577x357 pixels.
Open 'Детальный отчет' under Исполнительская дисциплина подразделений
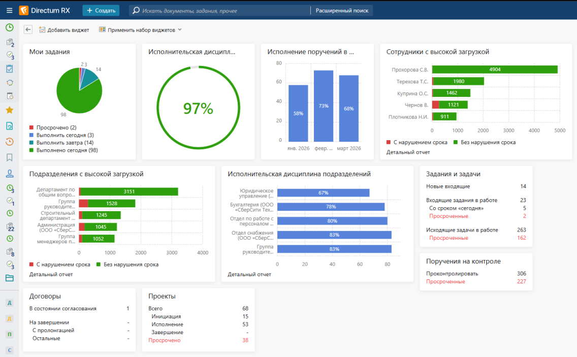pyautogui.click(x=249, y=274)
